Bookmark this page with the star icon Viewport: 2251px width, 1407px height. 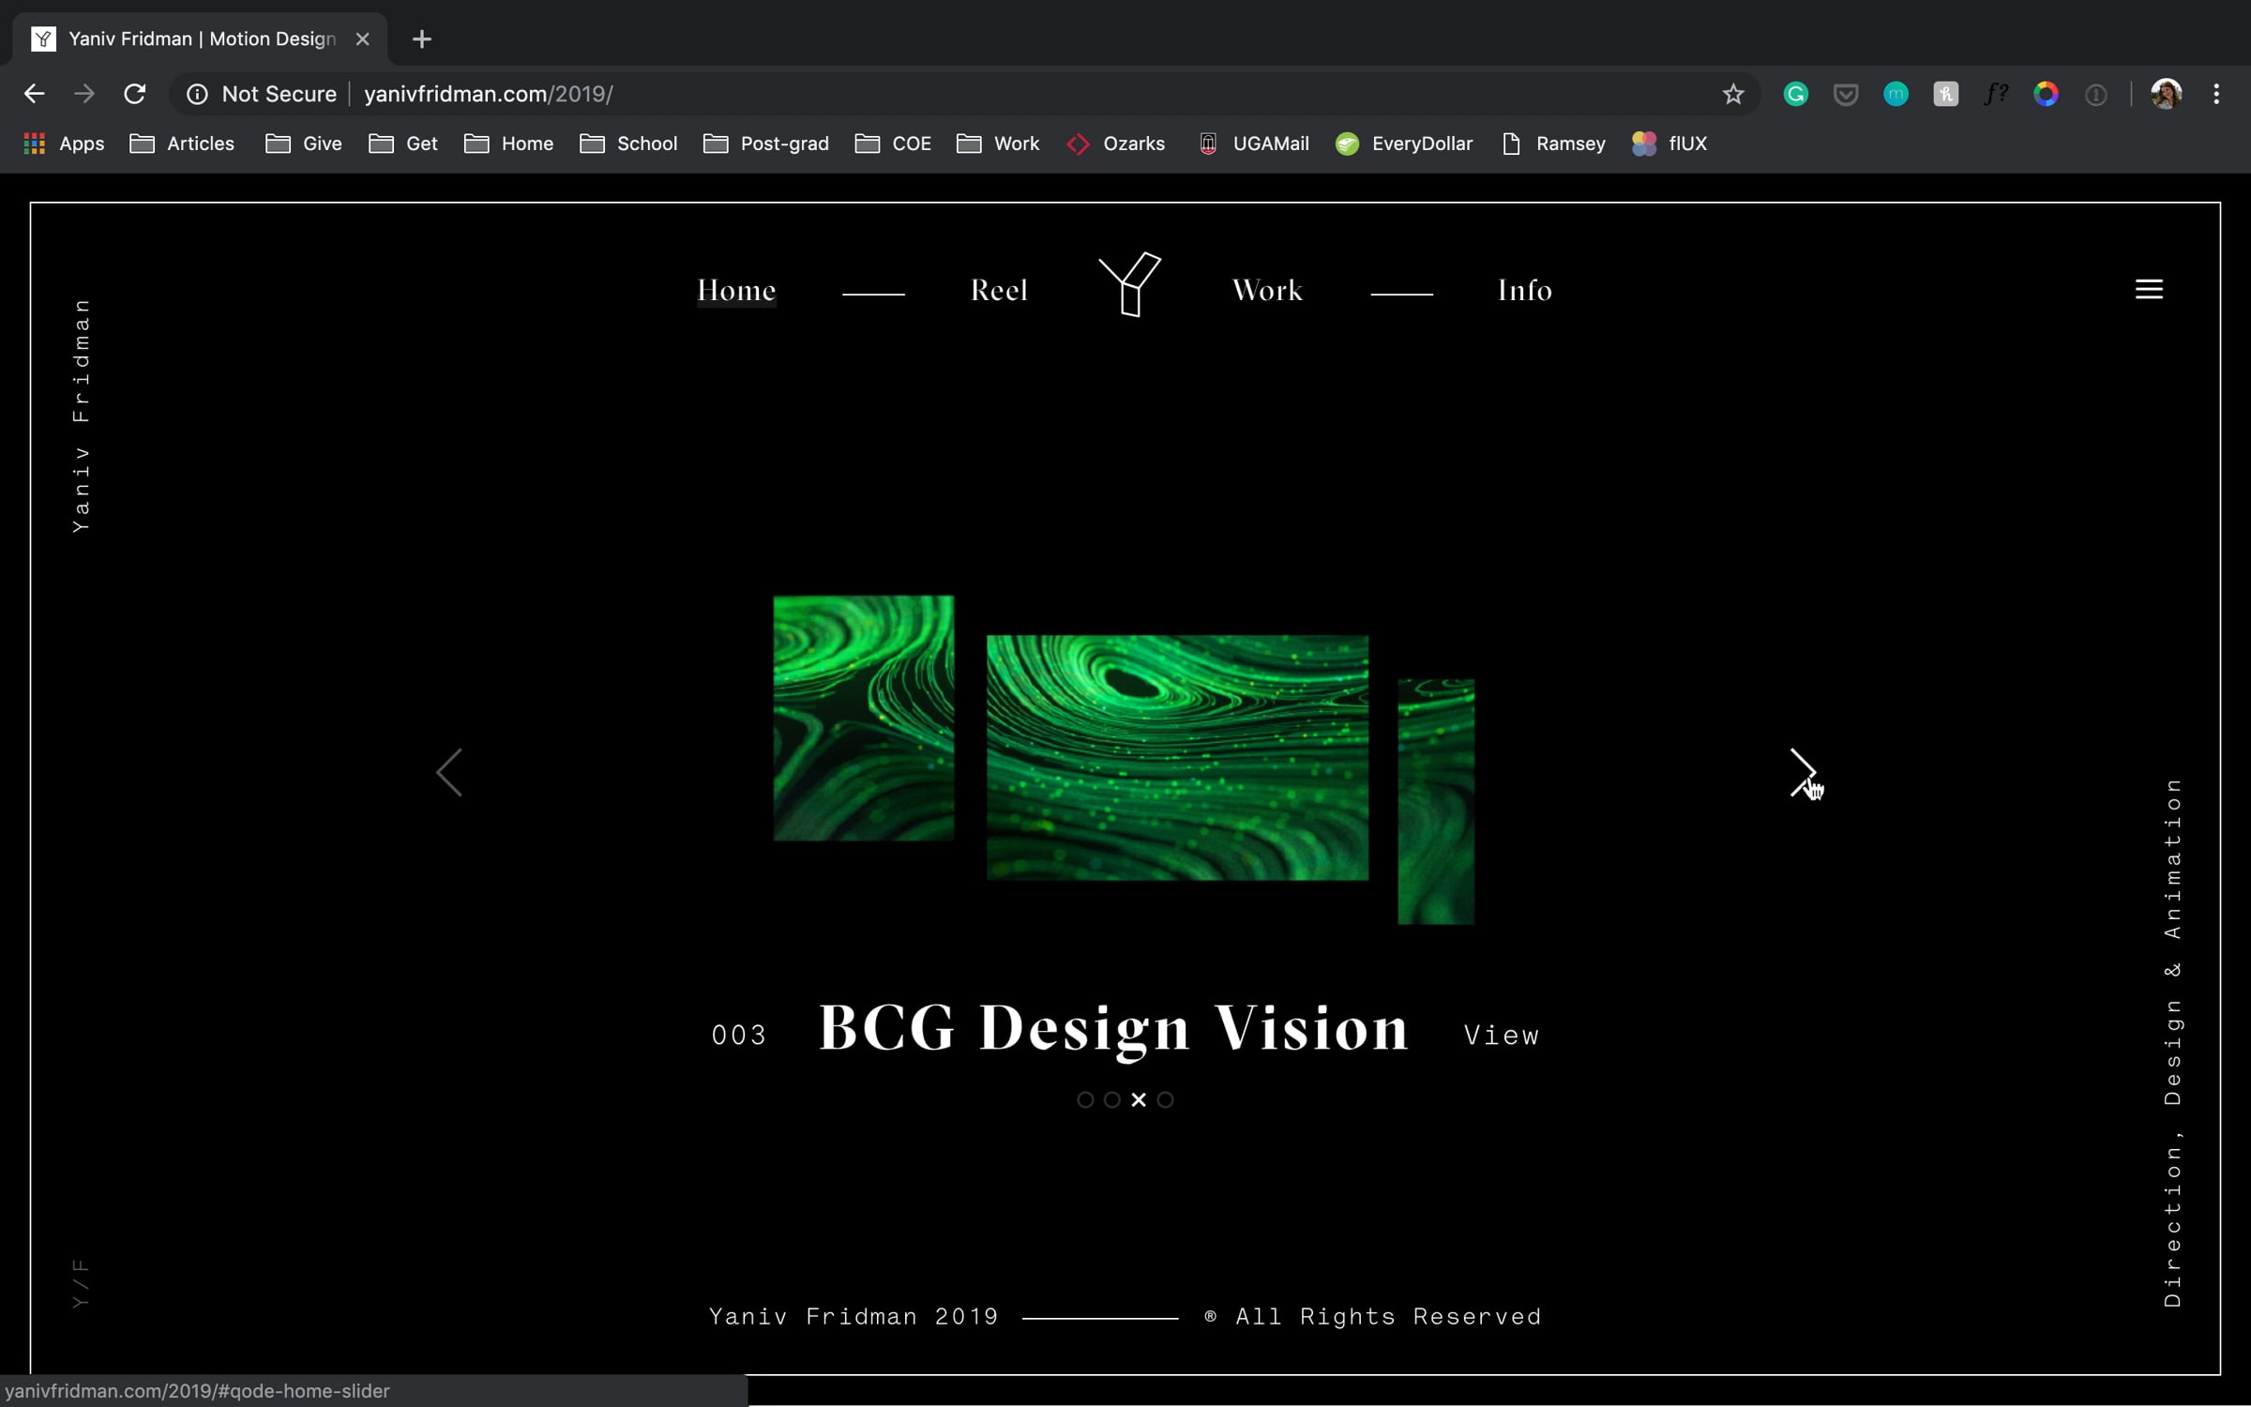1733,94
